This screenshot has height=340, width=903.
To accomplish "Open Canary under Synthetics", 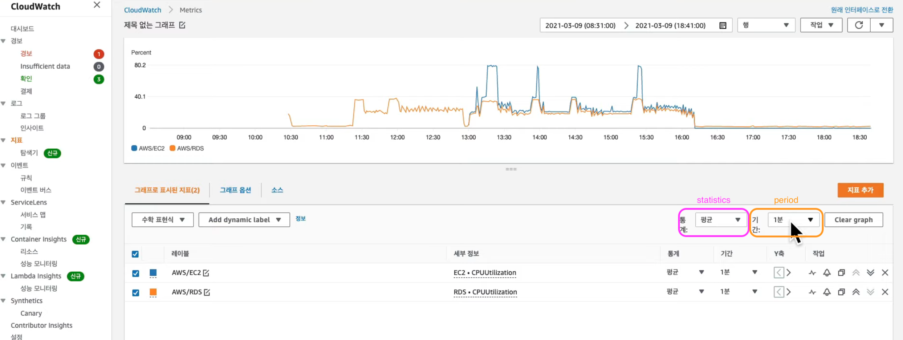I will point(31,313).
